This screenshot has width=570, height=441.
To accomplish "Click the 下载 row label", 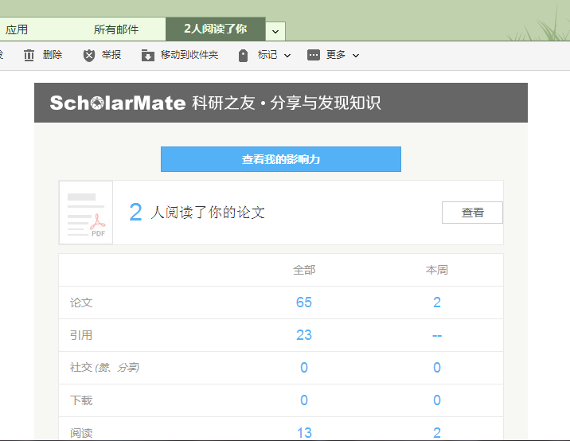I will point(81,400).
